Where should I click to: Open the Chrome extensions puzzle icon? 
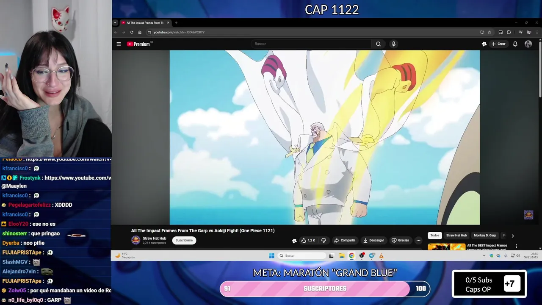509,32
